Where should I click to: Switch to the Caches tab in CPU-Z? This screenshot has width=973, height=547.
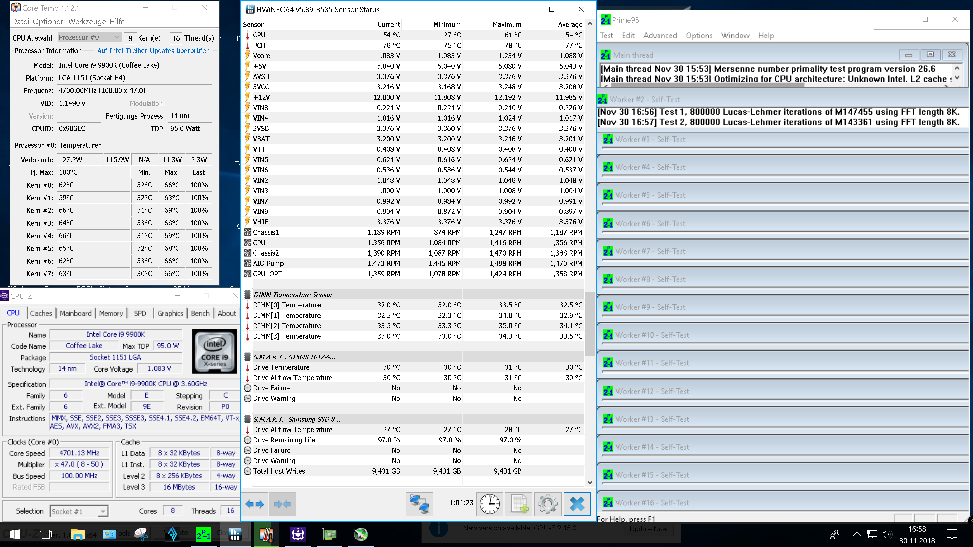[x=41, y=313]
